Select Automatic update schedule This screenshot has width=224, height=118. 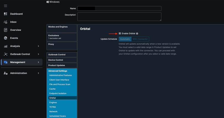coord(125,39)
